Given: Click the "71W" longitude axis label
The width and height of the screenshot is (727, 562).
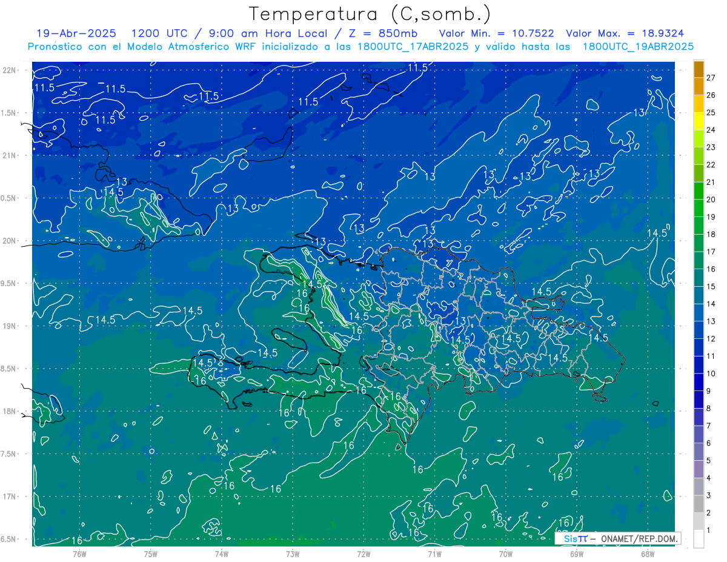Looking at the screenshot, I should click(x=434, y=554).
